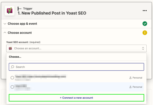Collapse the Choose account section

click(x=76, y=33)
